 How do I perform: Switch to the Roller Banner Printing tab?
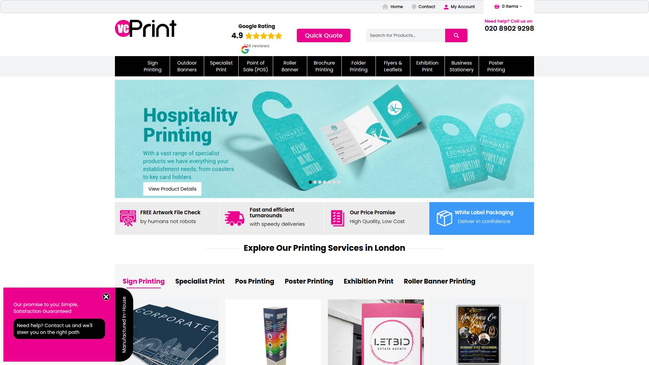click(x=439, y=281)
